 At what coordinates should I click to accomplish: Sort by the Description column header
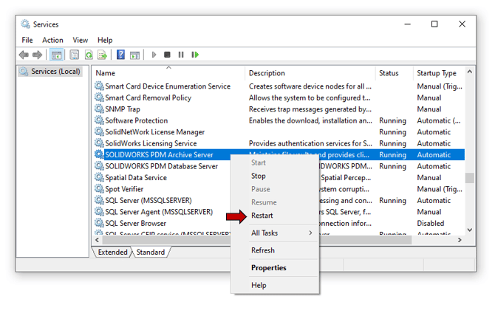tap(310, 73)
